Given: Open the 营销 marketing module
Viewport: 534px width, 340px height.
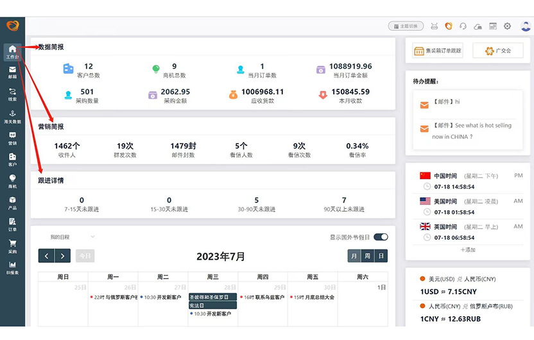Looking at the screenshot, I should point(12,138).
